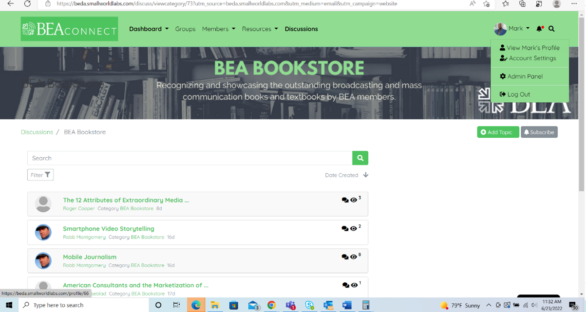Viewport: 586px width, 312px height.
Task: Toggle the Subscribe bell button
Action: coord(539,132)
